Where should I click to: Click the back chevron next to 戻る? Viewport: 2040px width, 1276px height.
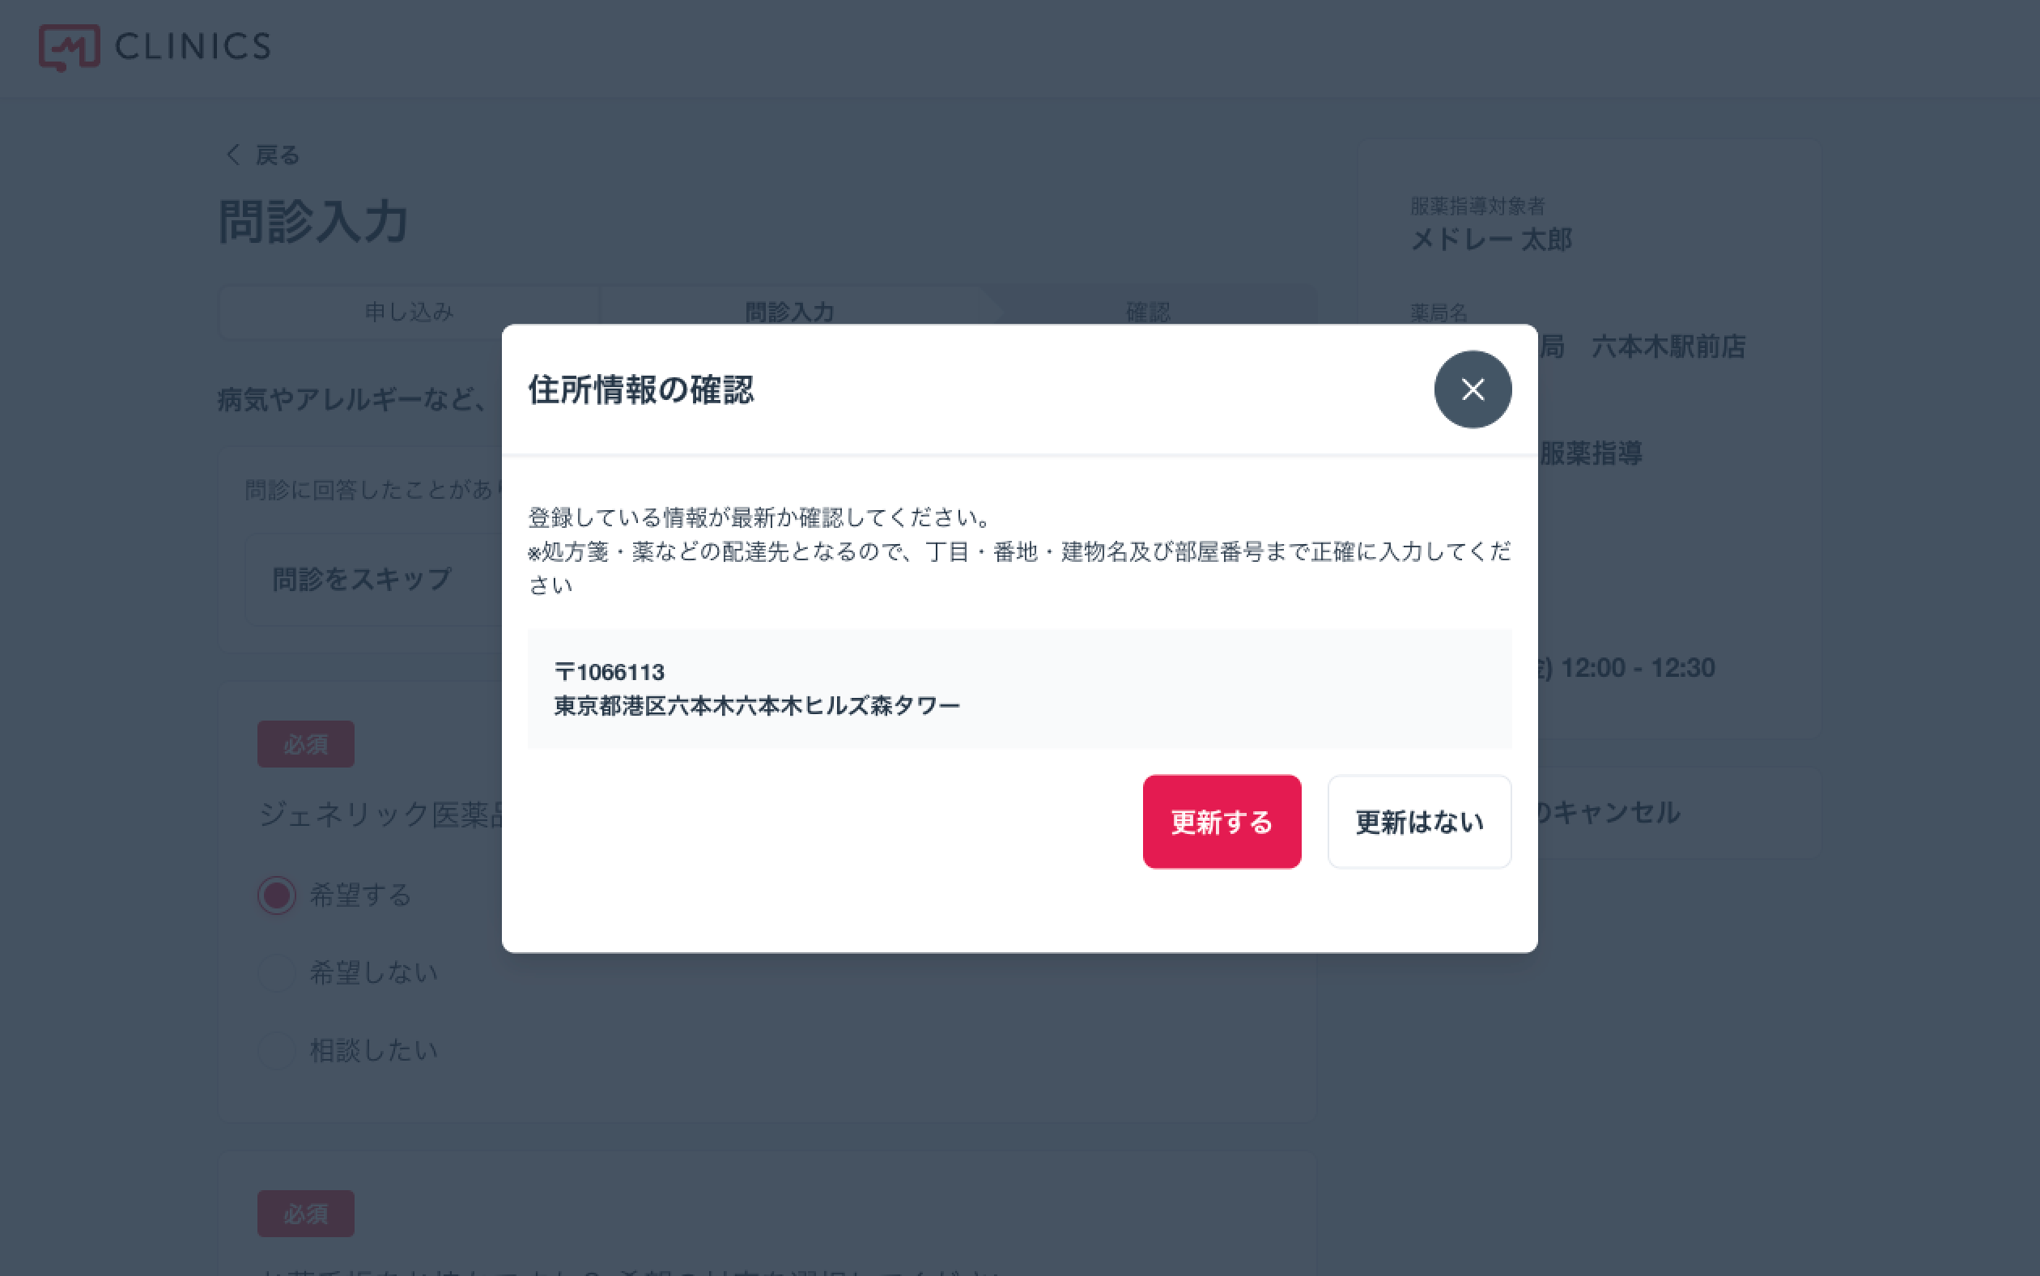233,155
